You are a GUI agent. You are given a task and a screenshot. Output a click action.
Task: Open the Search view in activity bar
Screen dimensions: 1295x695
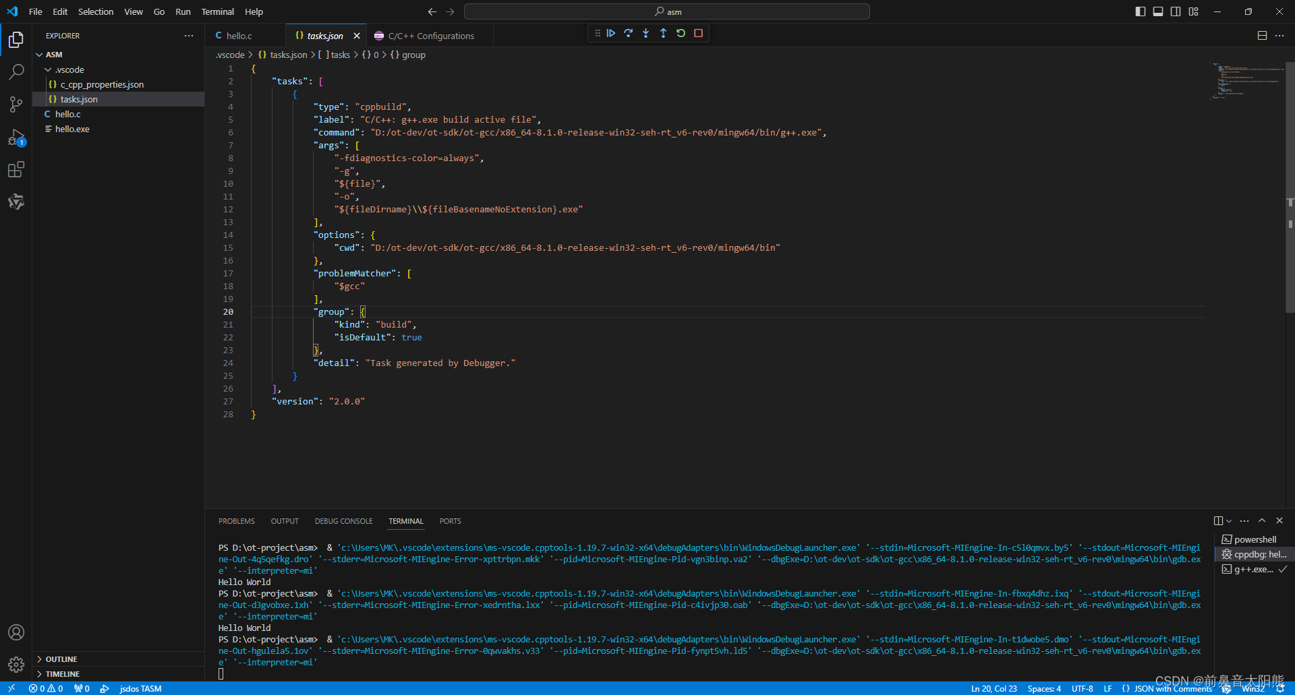(16, 72)
